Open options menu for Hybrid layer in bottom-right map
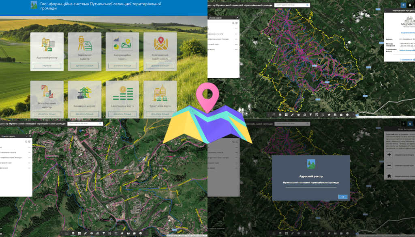 236,168
